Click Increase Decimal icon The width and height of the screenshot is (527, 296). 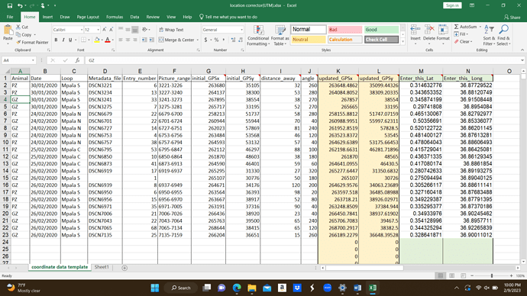[233, 40]
